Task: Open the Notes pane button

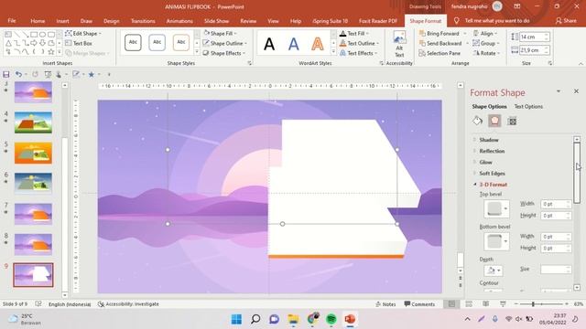Action: tap(385, 304)
